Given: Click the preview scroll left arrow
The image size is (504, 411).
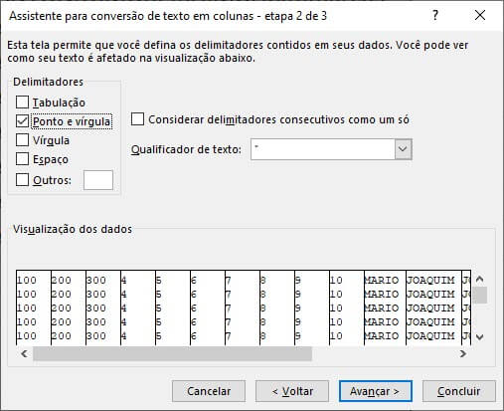Looking at the screenshot, I should click(x=24, y=353).
